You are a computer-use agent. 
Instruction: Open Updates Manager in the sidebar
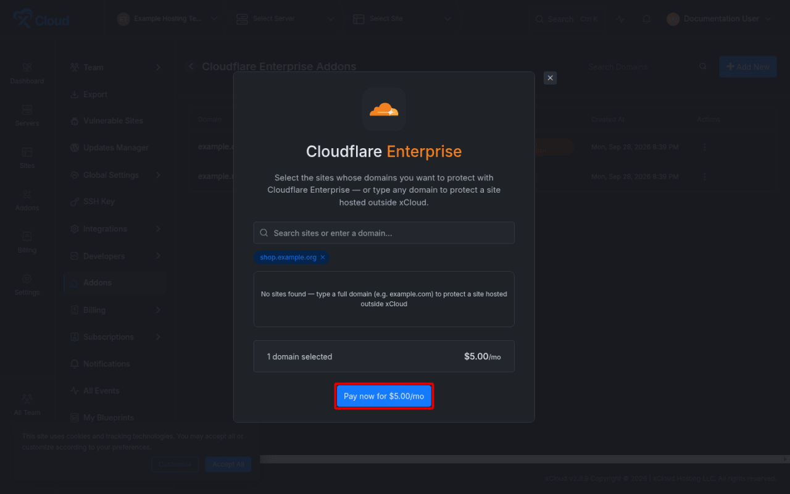tap(115, 148)
